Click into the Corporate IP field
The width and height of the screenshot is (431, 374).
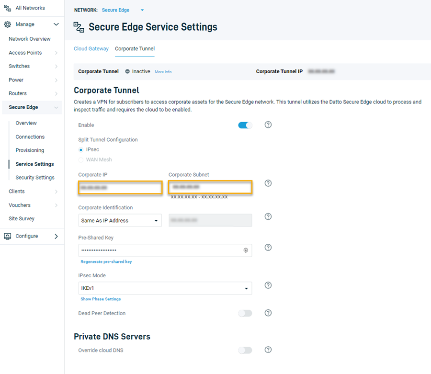[120, 188]
